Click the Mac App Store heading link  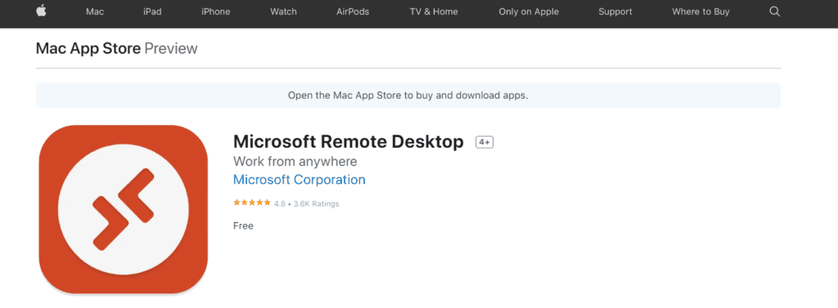point(88,48)
